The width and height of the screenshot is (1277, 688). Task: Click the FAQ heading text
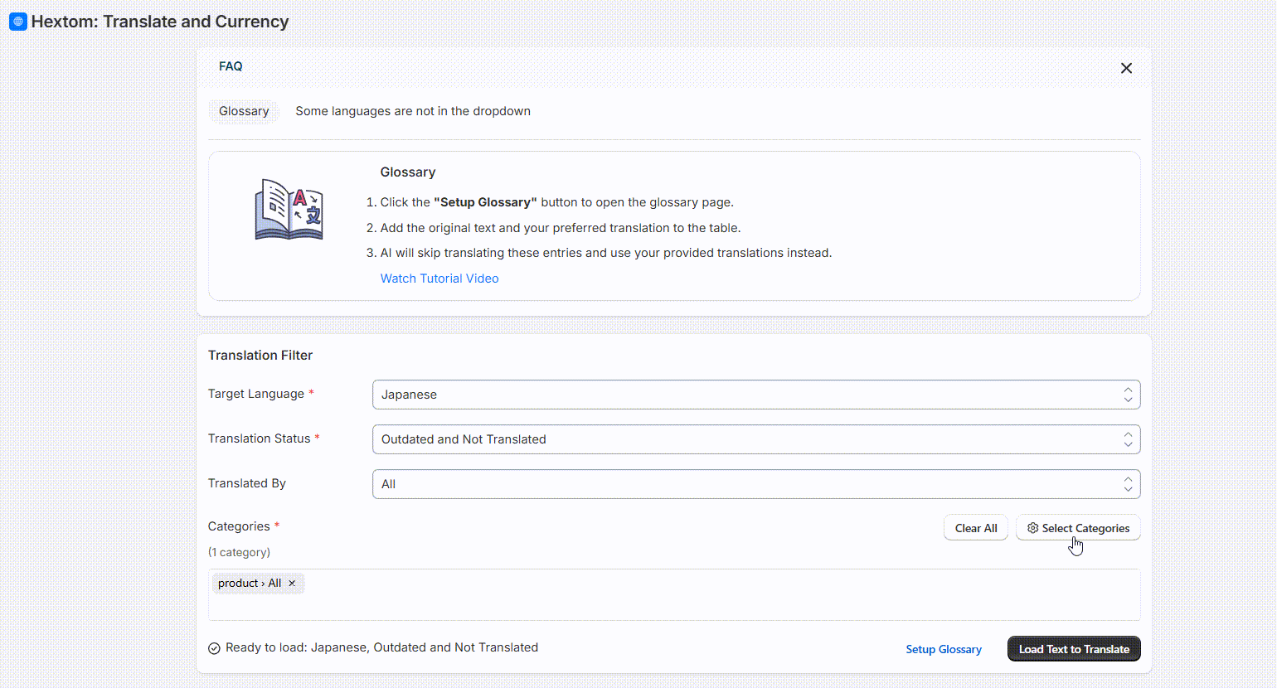[x=231, y=66]
